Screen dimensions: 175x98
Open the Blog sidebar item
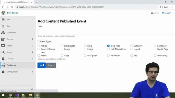pos(18,26)
